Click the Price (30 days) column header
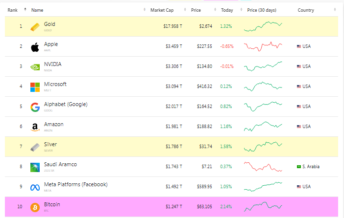The width and height of the screenshot is (344, 218). (262, 10)
